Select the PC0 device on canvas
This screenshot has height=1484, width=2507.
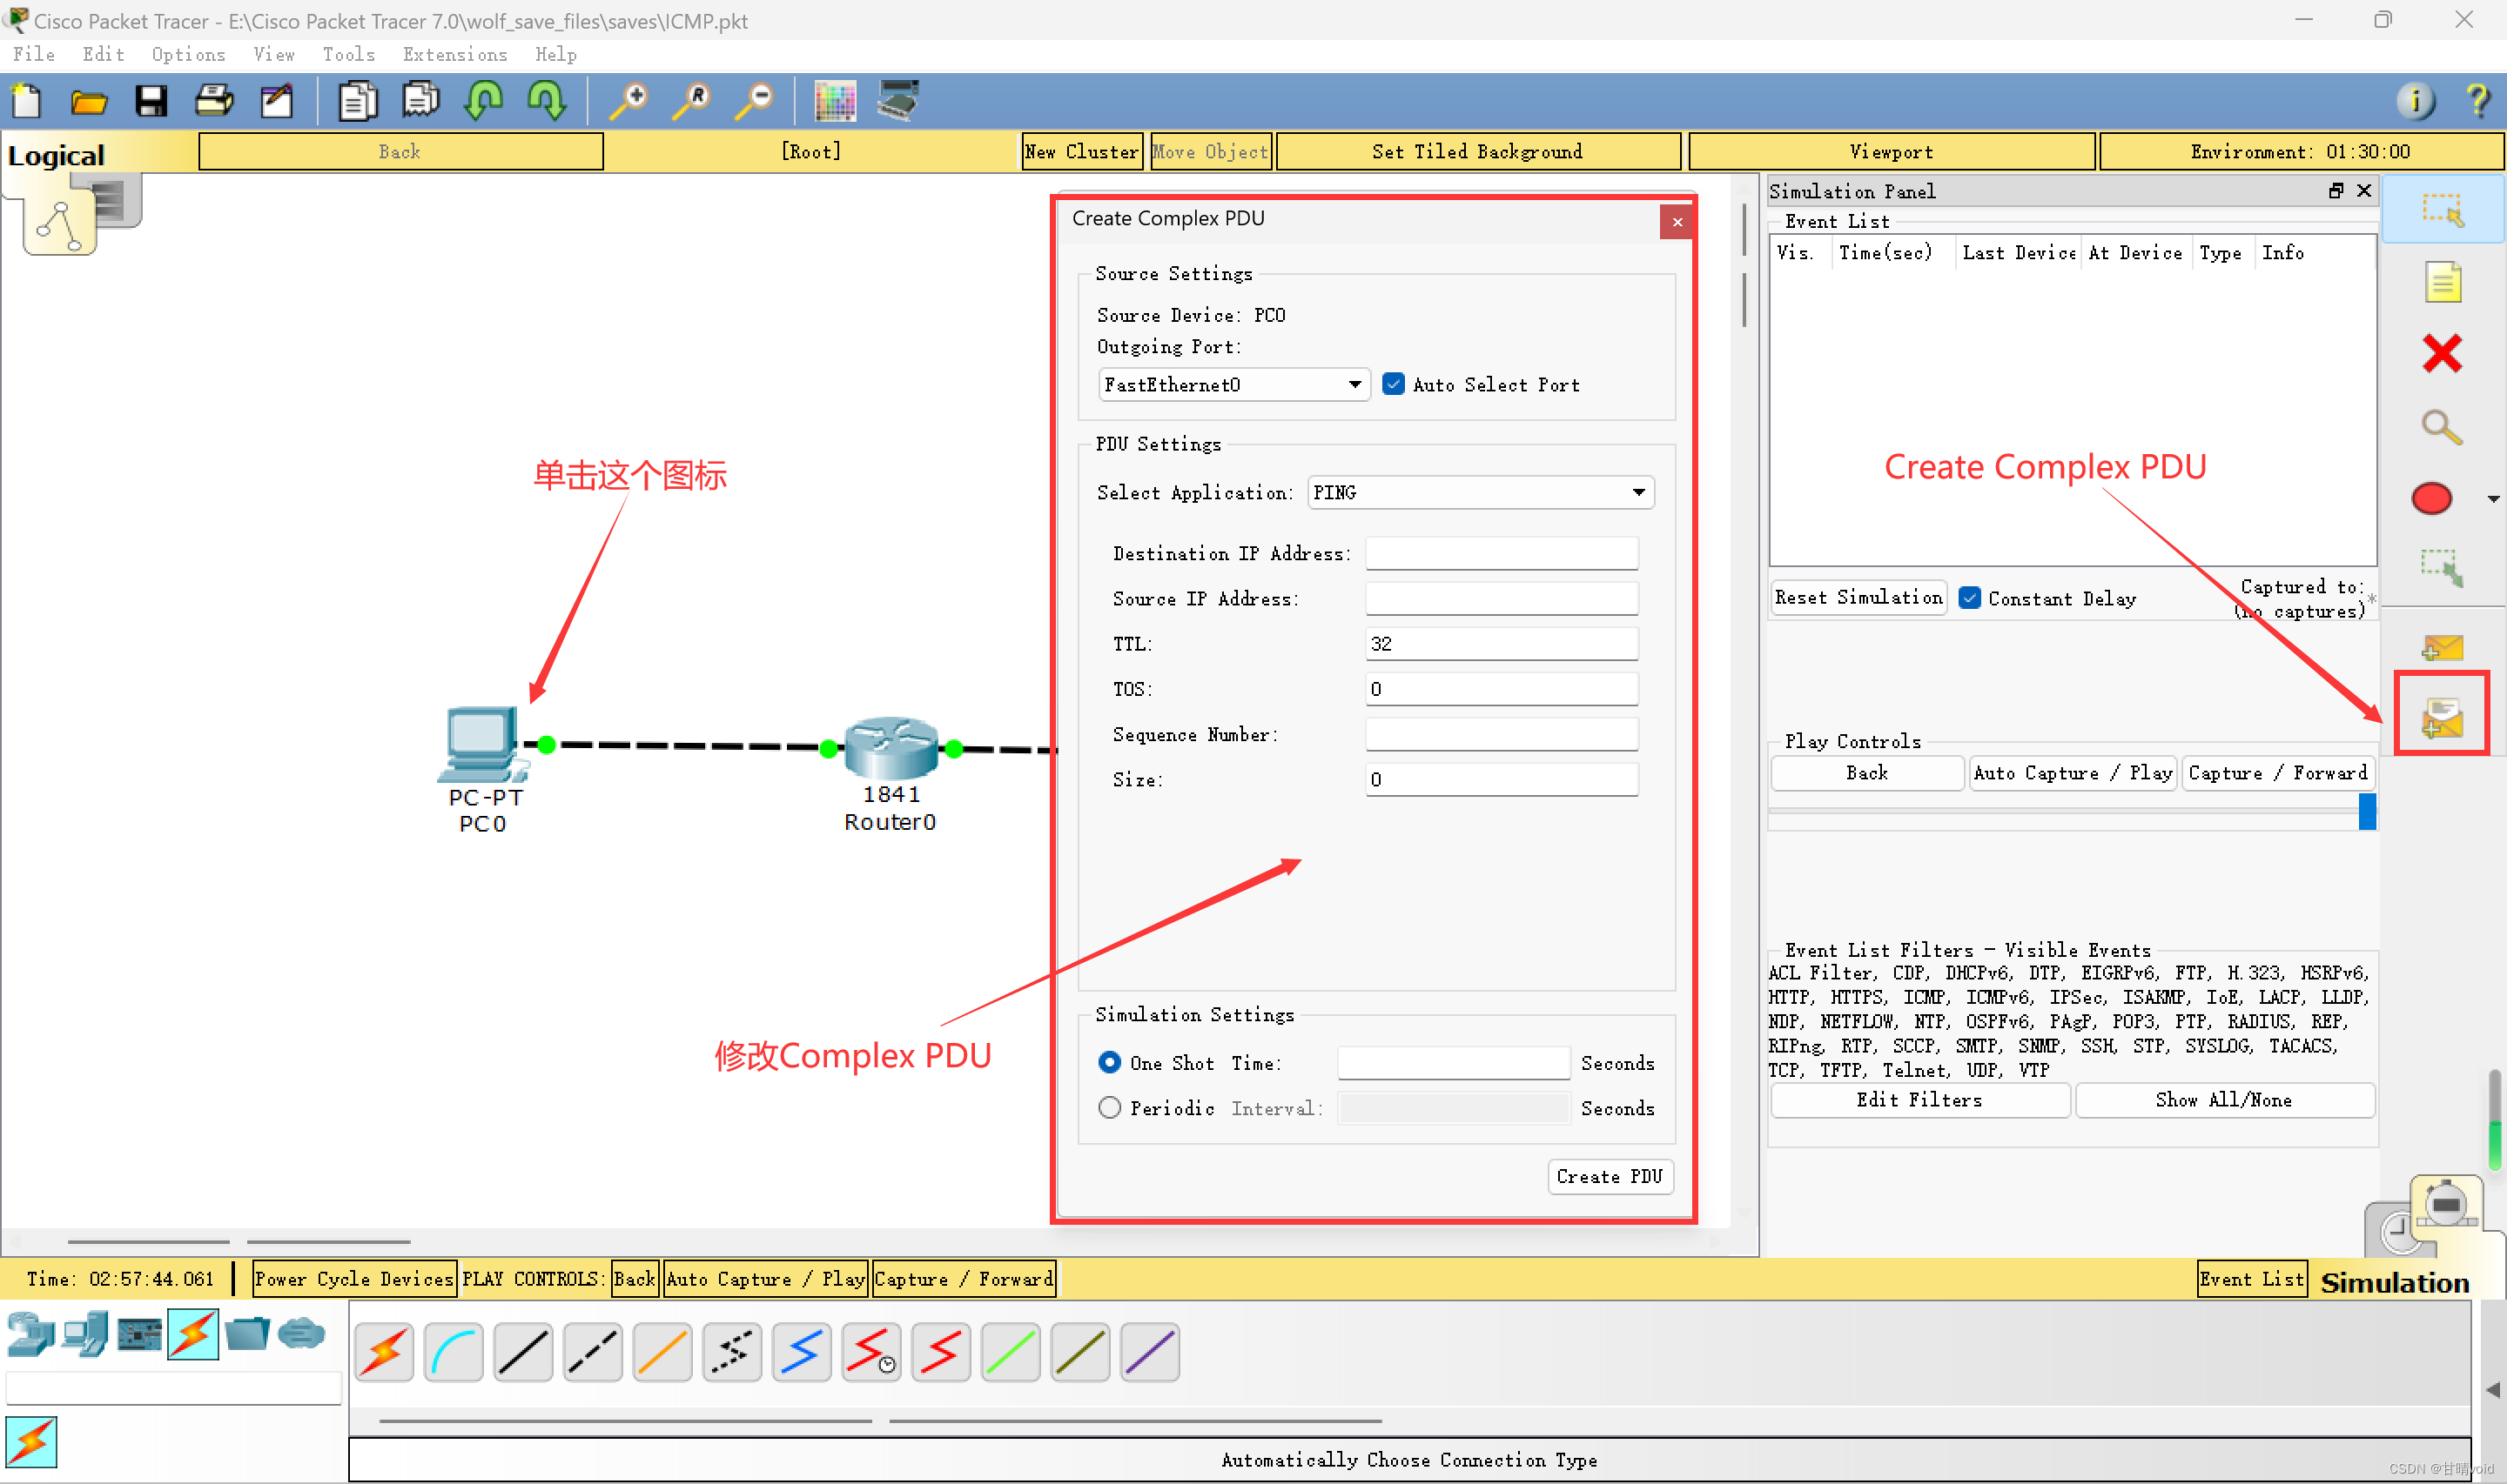[483, 746]
